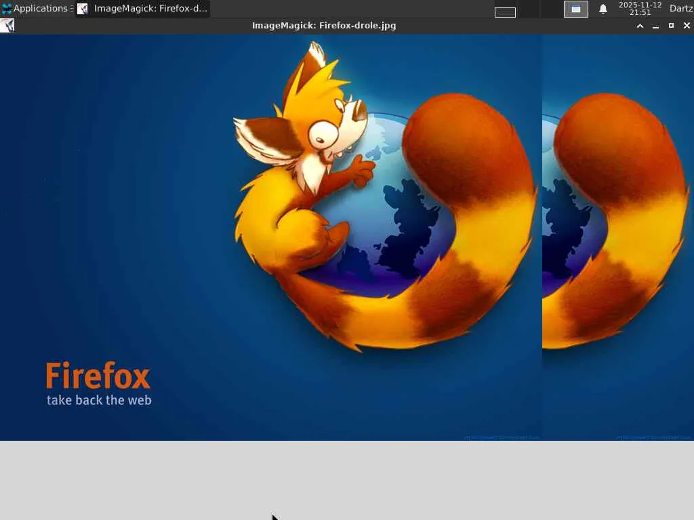Screen dimensions: 694x520
Task: Minimize the ImageMagick window
Action: (655, 26)
